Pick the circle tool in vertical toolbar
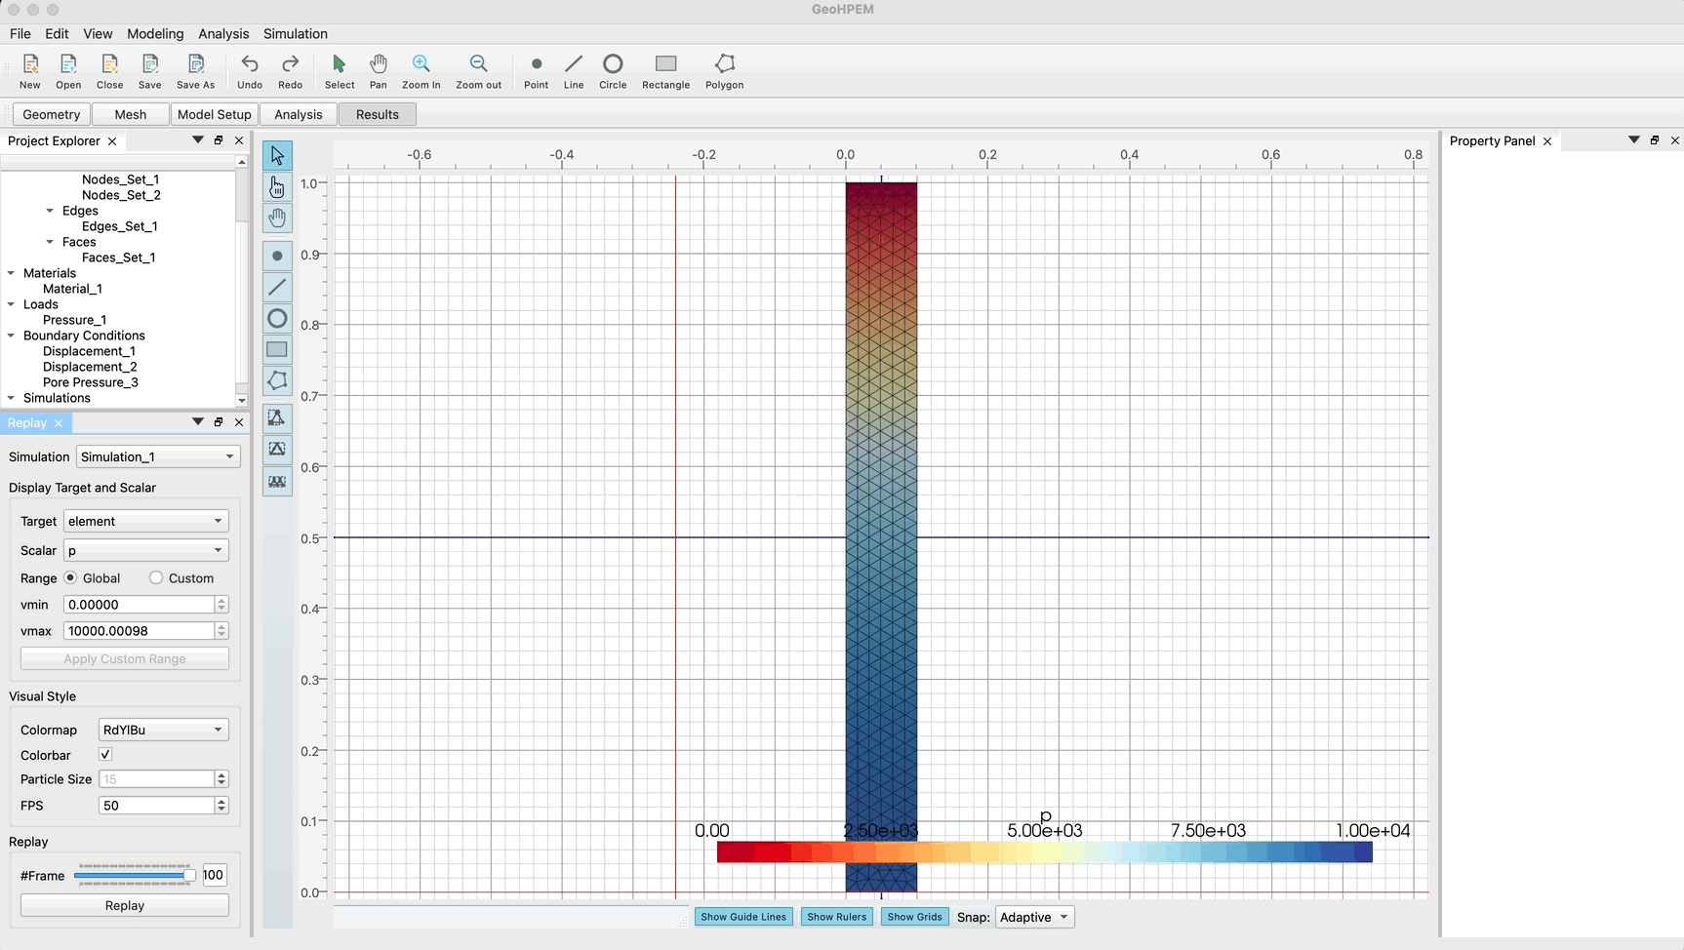Viewport: 1684px width, 950px height. tap(277, 319)
